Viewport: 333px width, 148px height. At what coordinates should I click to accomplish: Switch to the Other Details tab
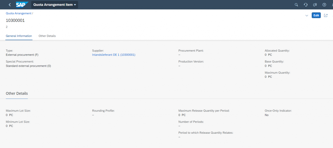[x=47, y=36]
